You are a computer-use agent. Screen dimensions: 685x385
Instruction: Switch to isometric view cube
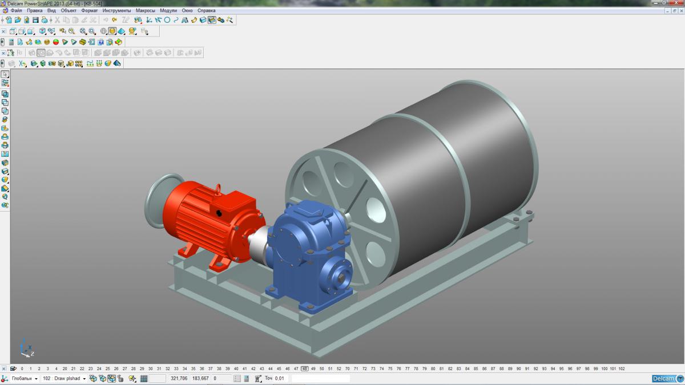[x=43, y=31]
